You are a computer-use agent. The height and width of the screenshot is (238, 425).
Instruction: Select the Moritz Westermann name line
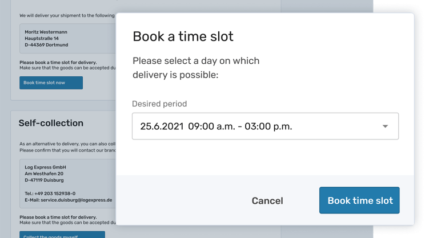click(47, 32)
